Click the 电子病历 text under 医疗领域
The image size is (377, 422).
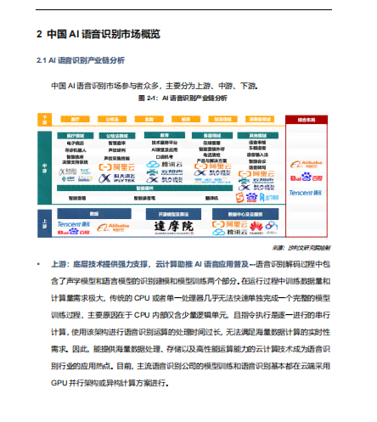pyautogui.click(x=76, y=143)
